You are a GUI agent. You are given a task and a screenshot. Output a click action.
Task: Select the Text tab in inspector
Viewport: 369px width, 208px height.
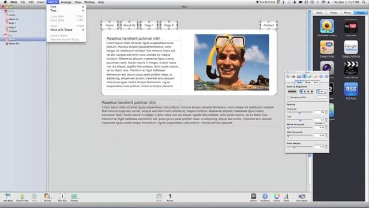tap(299, 82)
